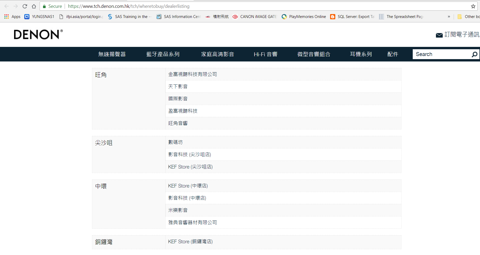Open the 訂閱電子通訊 subscribe link

[462, 35]
